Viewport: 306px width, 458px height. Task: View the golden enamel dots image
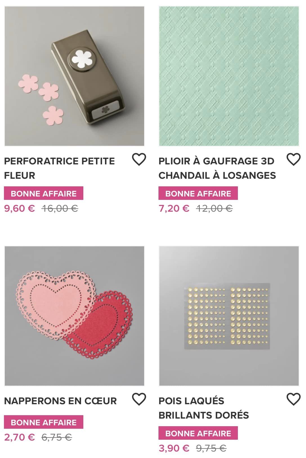229,316
